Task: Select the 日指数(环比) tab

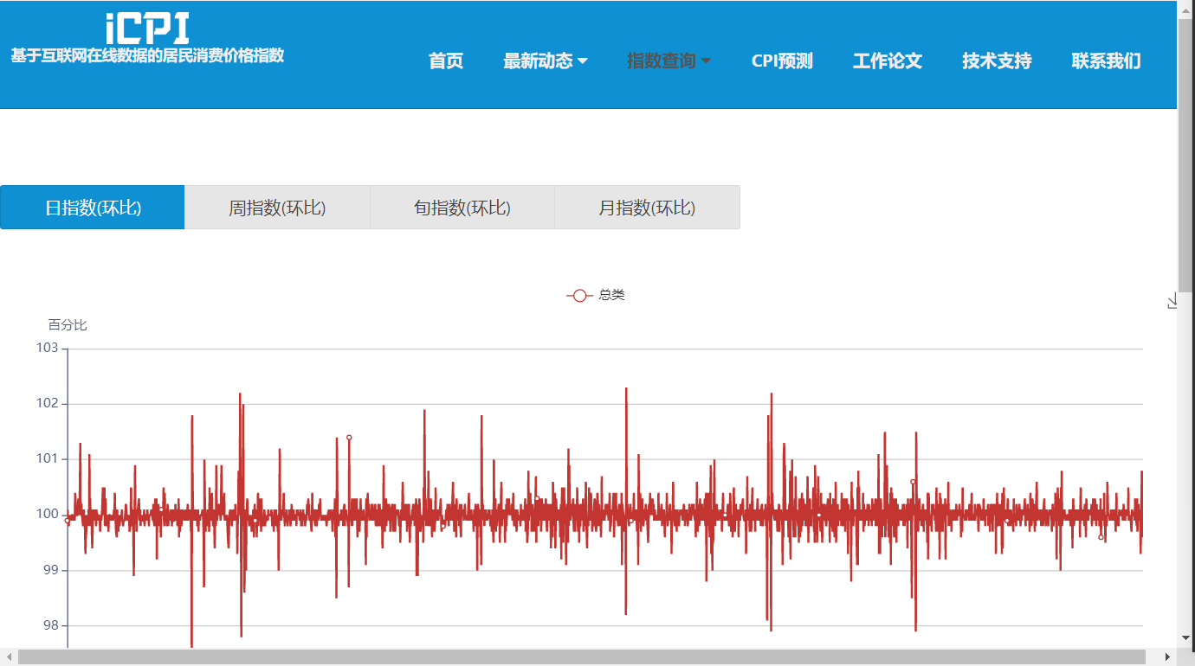Action: coord(93,208)
